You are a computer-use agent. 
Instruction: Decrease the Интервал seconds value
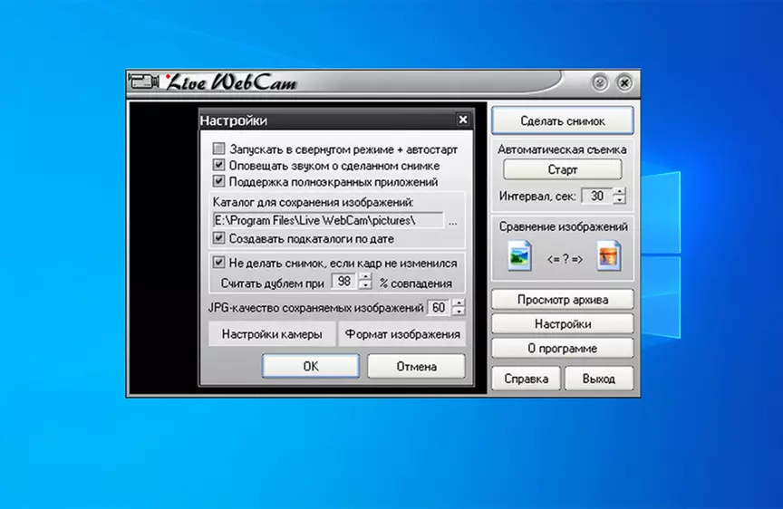(x=619, y=199)
